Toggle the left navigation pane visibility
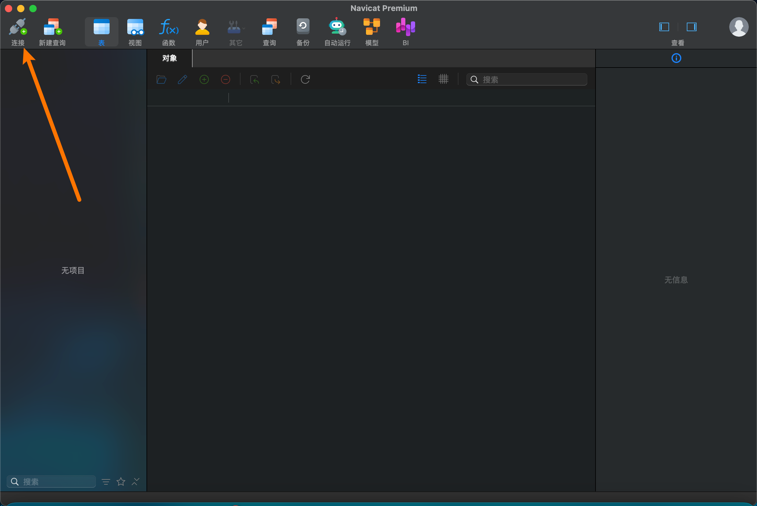The image size is (757, 506). [x=664, y=27]
